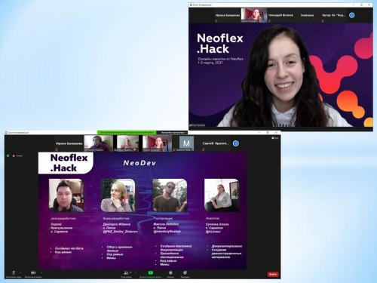Turn on the camera in bottom Zoom toolbar
This screenshot has width=377, height=283.
click(33, 274)
